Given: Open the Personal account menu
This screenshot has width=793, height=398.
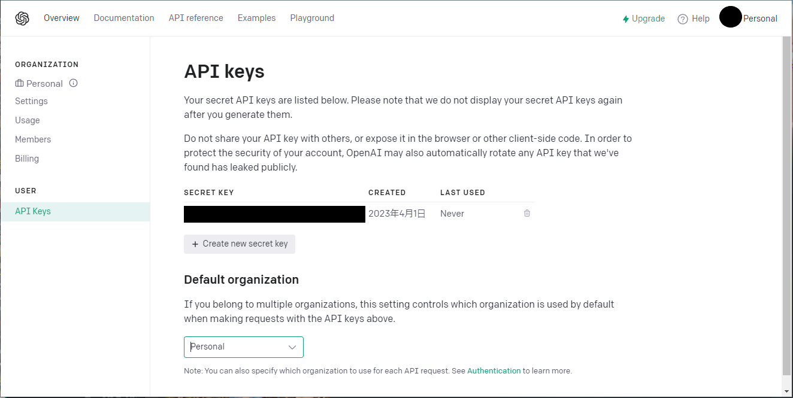Looking at the screenshot, I should tap(760, 19).
